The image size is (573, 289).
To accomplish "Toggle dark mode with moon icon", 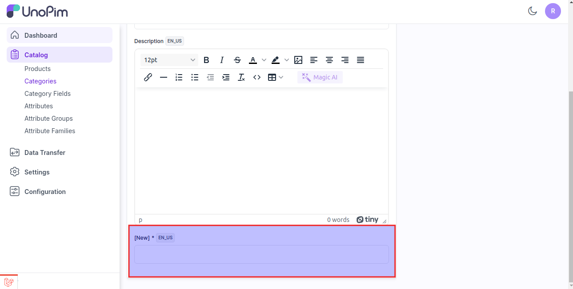I will tap(533, 11).
